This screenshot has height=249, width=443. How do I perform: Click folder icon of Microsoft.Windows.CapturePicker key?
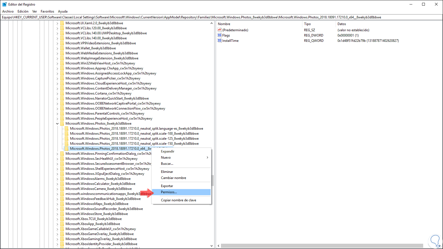[x=62, y=78]
